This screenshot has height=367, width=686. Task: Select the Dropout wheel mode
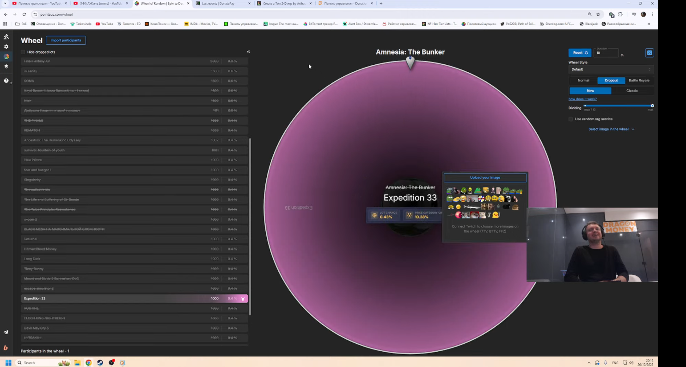tap(611, 81)
